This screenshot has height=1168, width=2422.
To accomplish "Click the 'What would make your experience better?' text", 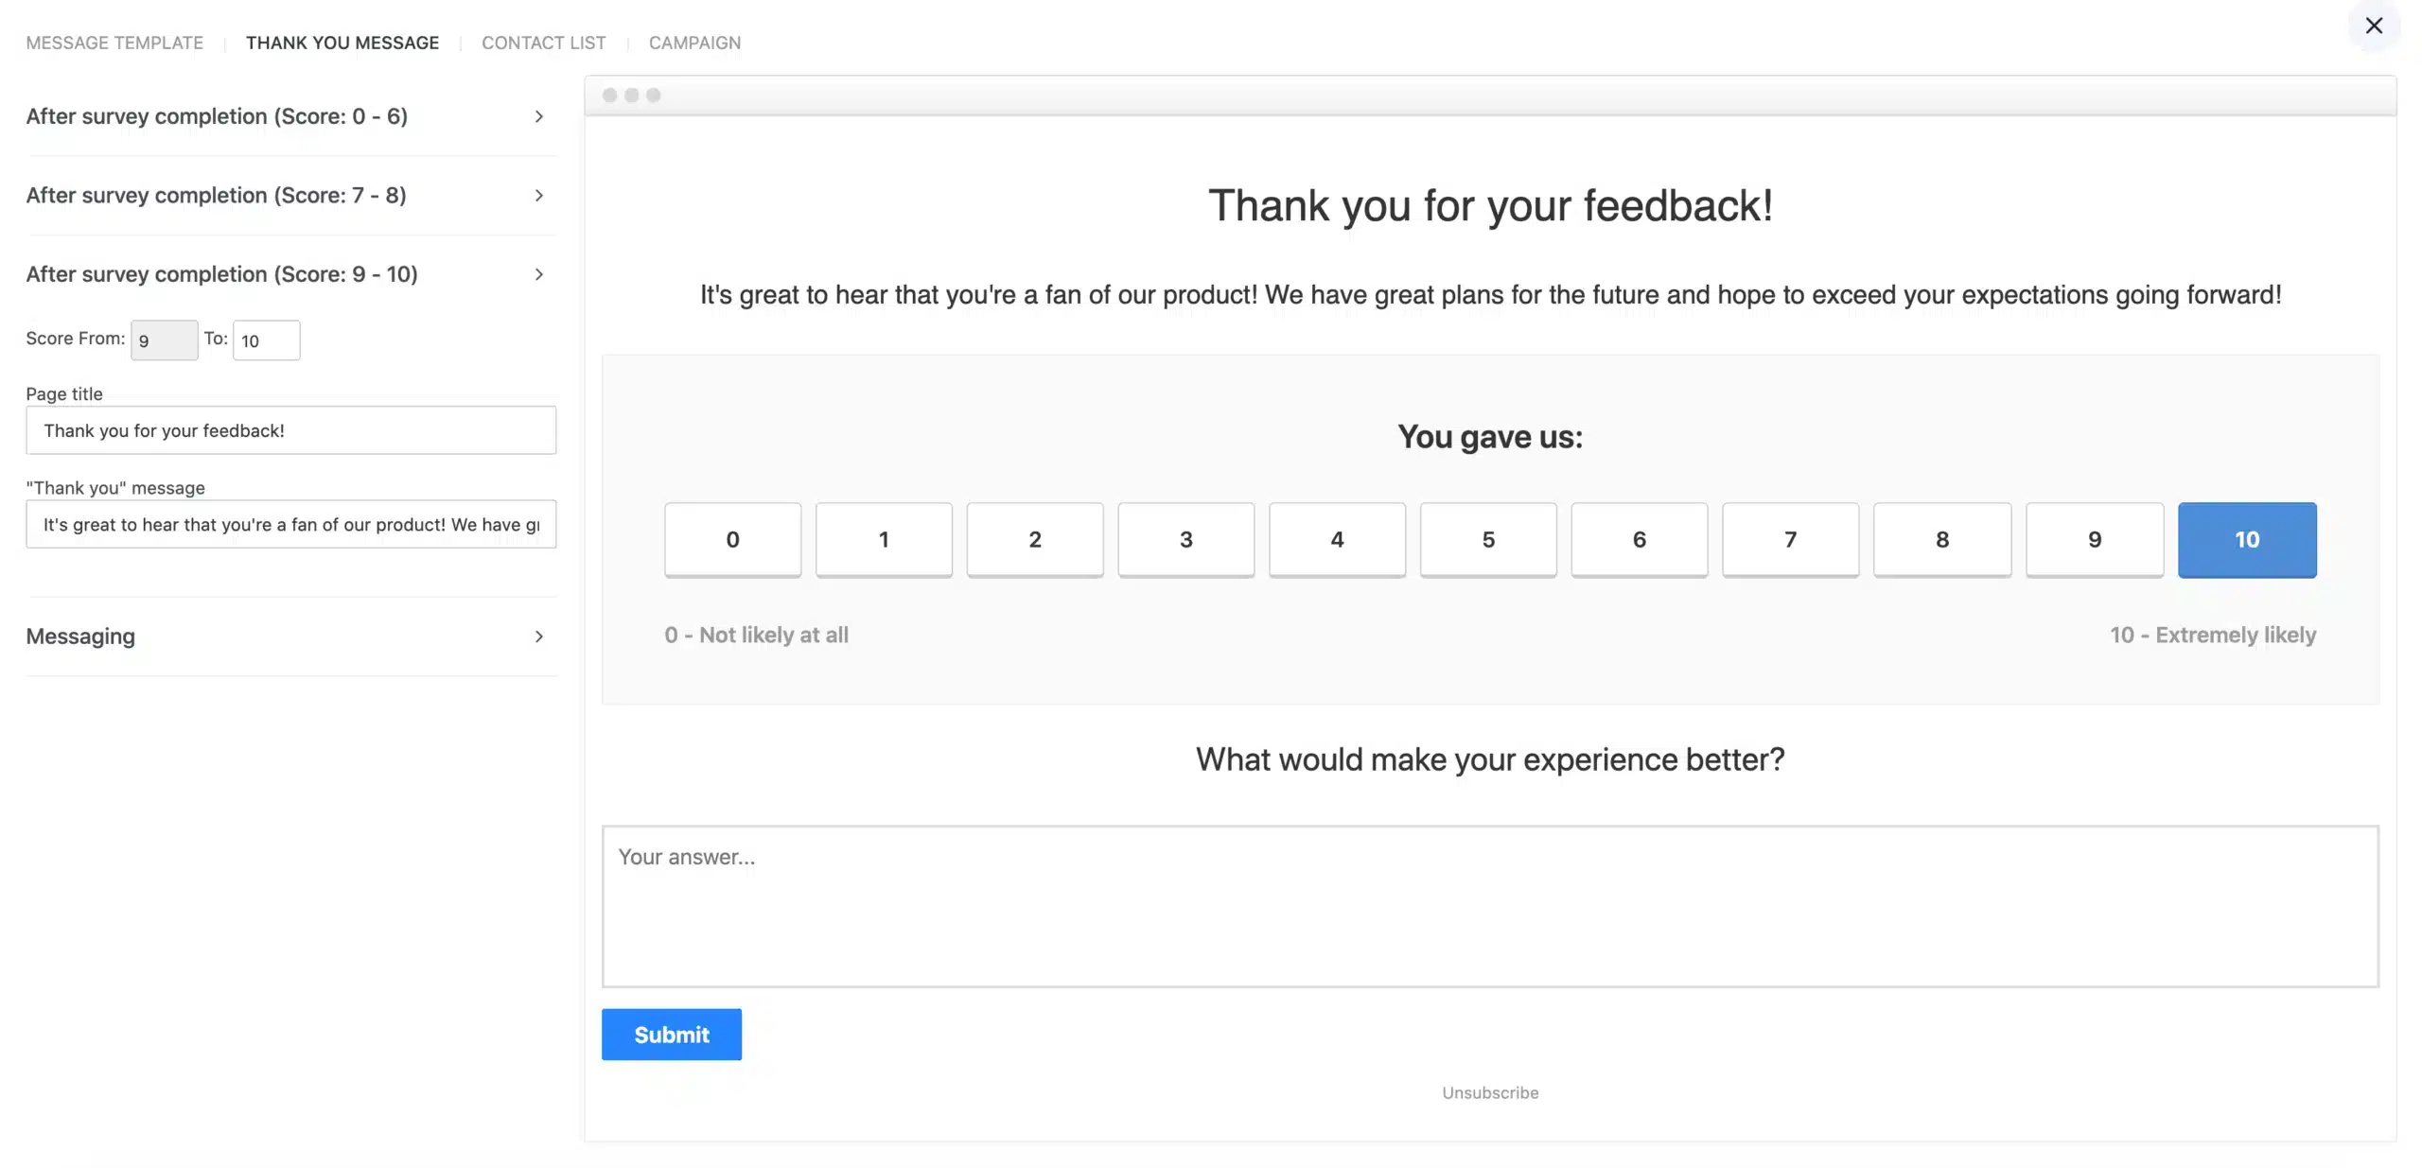I will pyautogui.click(x=1490, y=759).
